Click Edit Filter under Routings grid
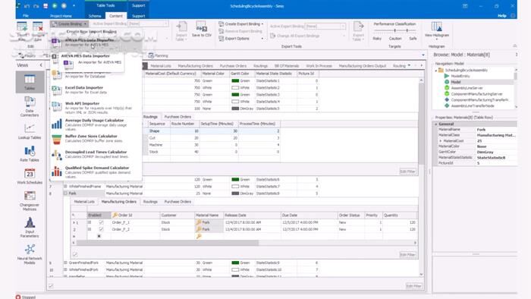The height and width of the screenshot is (299, 531). pos(408,172)
